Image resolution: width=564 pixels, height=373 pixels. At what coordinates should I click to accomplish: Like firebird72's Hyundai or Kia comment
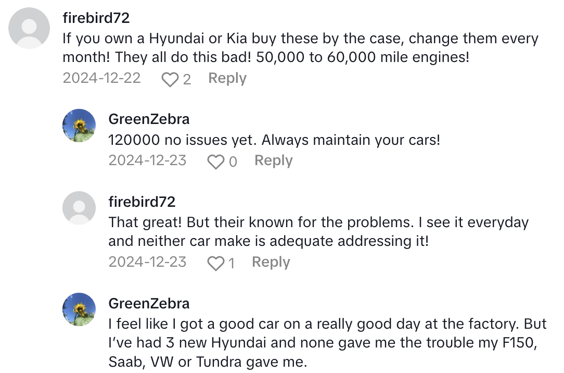pos(170,79)
